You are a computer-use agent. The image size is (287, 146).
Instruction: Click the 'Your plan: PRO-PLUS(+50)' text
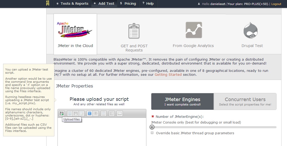click(248, 4)
